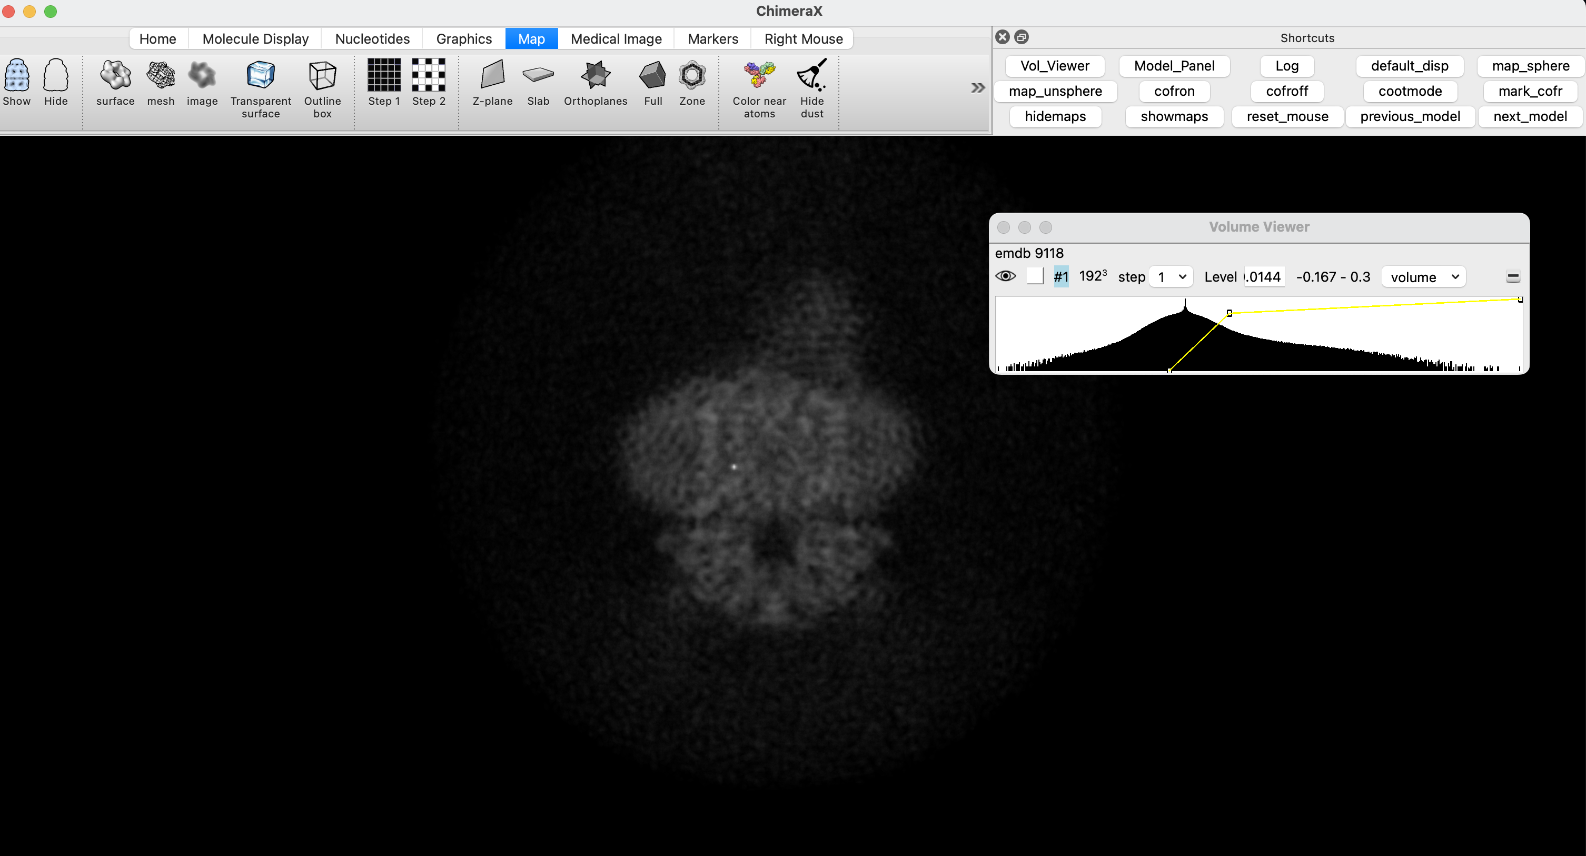Select the Zone map icon

coord(691,76)
